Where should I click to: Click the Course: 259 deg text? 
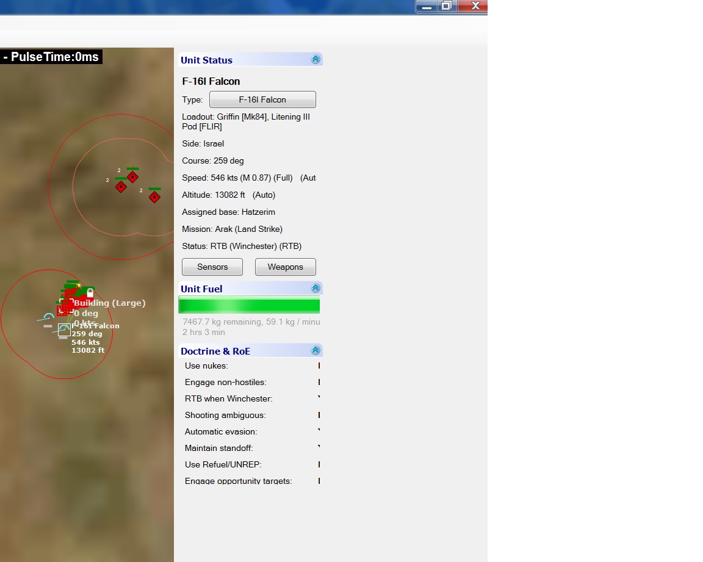[x=212, y=160]
